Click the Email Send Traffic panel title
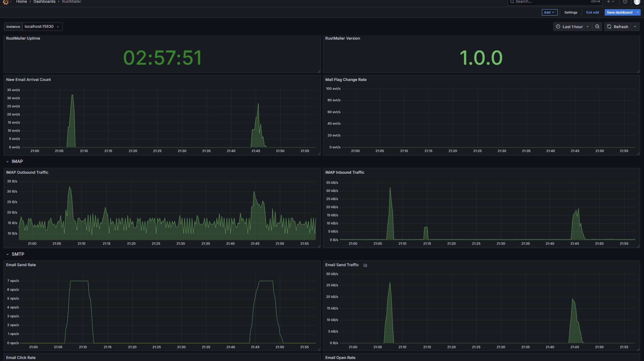Image resolution: width=644 pixels, height=361 pixels. 342,265
